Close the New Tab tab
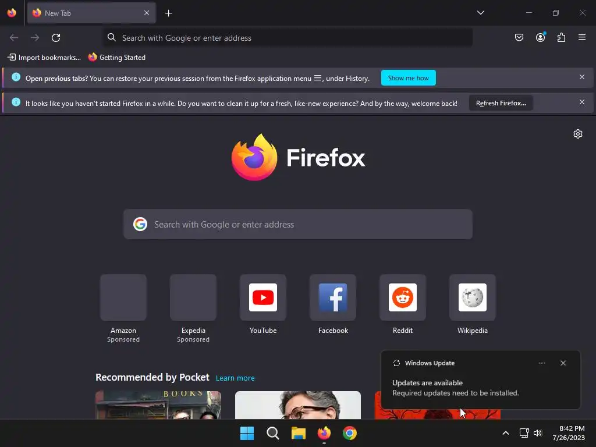Screen dimensions: 596x447 146,13
